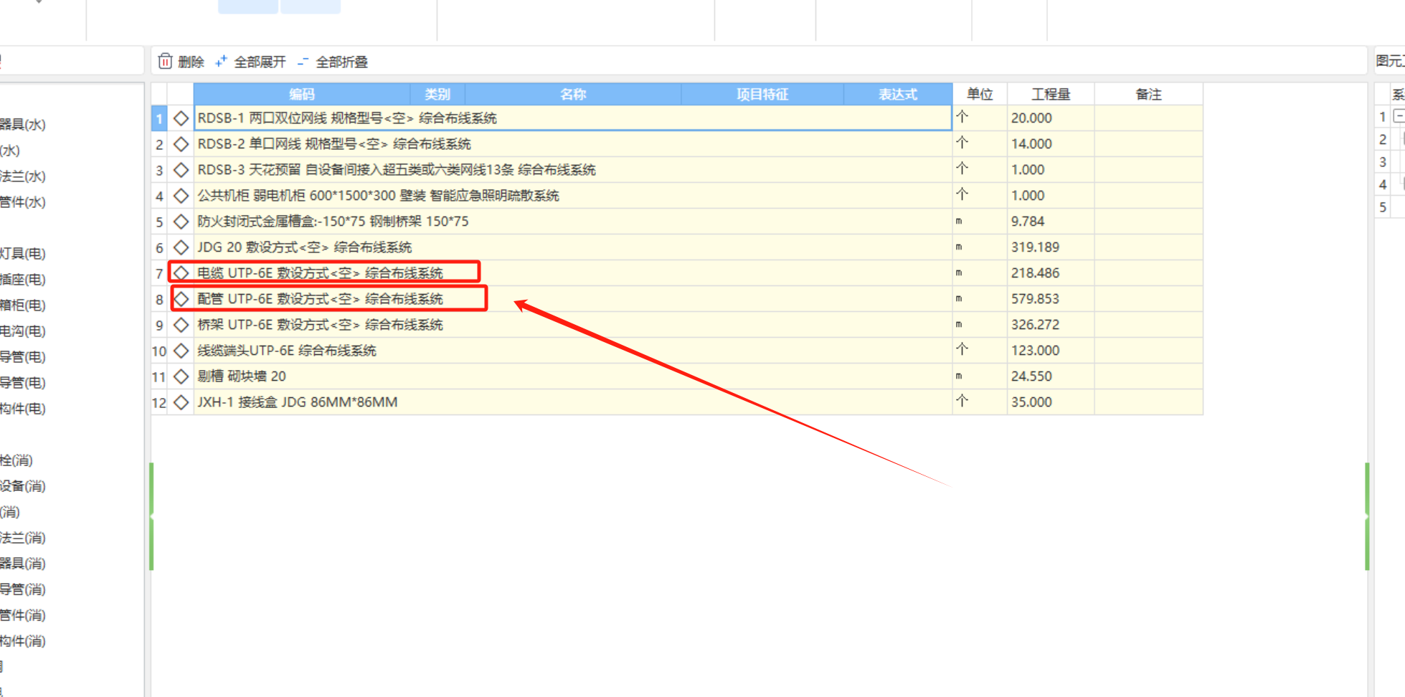The width and height of the screenshot is (1405, 697).
Task: Click row number 1 header
Action: click(159, 118)
